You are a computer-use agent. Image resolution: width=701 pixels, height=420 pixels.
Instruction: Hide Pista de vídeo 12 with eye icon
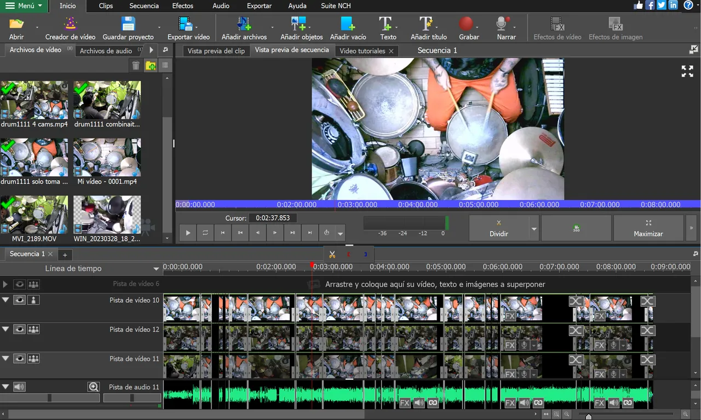(x=20, y=329)
